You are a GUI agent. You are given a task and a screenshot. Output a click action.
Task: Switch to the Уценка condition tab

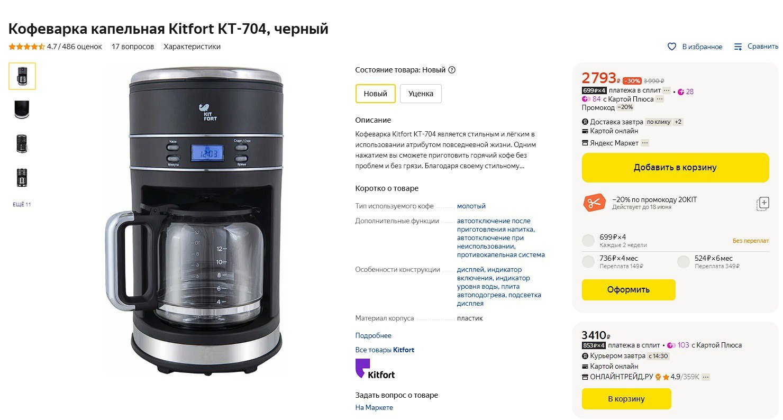[421, 94]
